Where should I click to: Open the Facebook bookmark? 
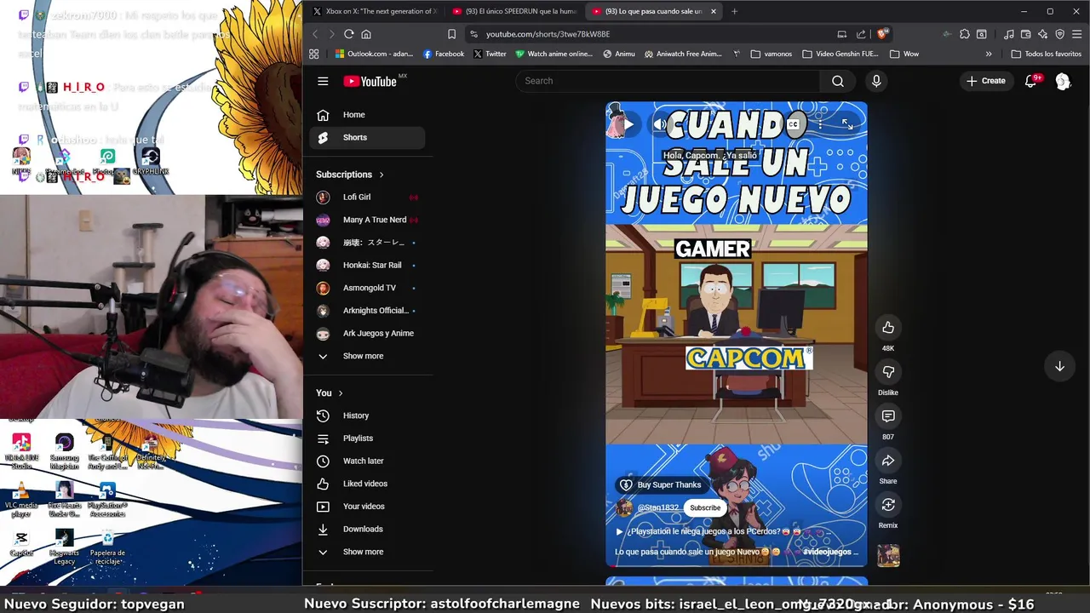coord(444,54)
